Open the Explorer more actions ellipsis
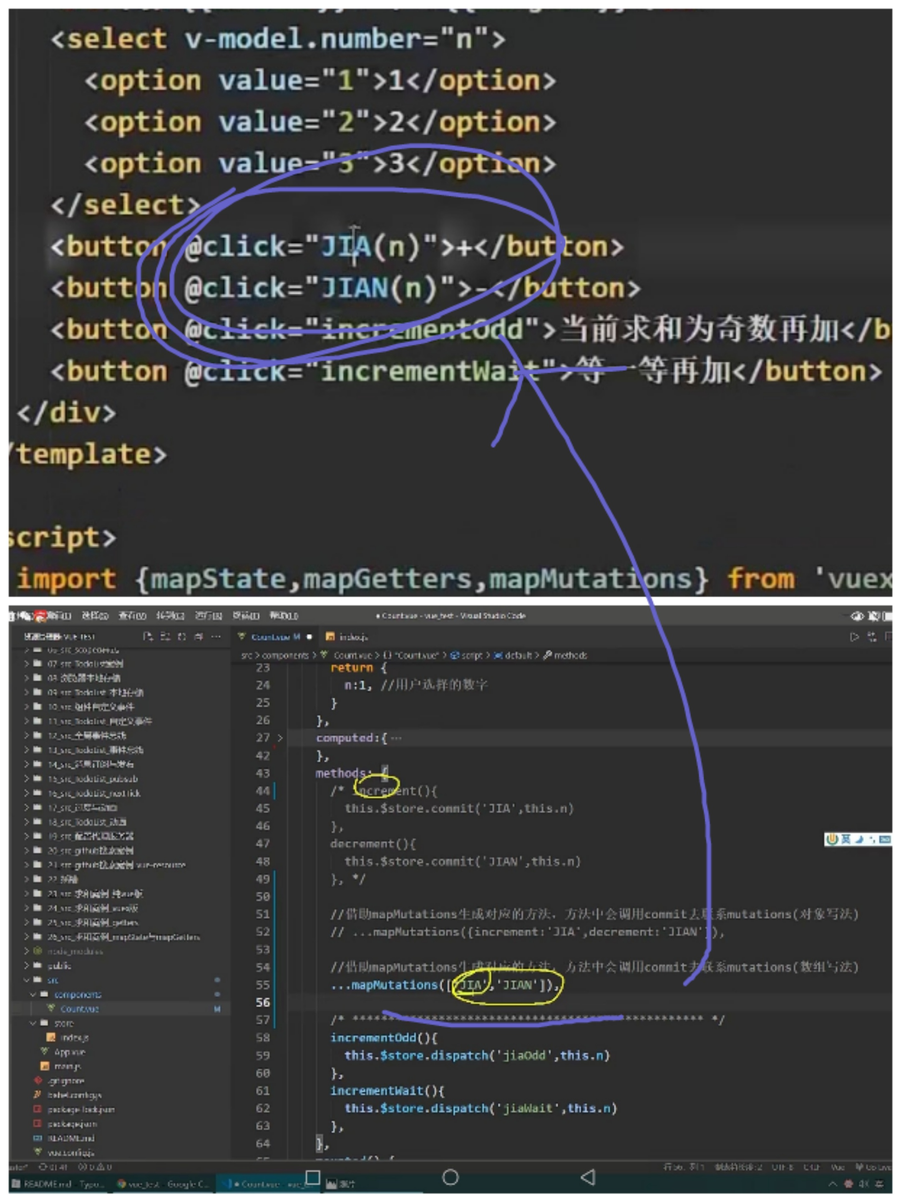 pos(216,636)
